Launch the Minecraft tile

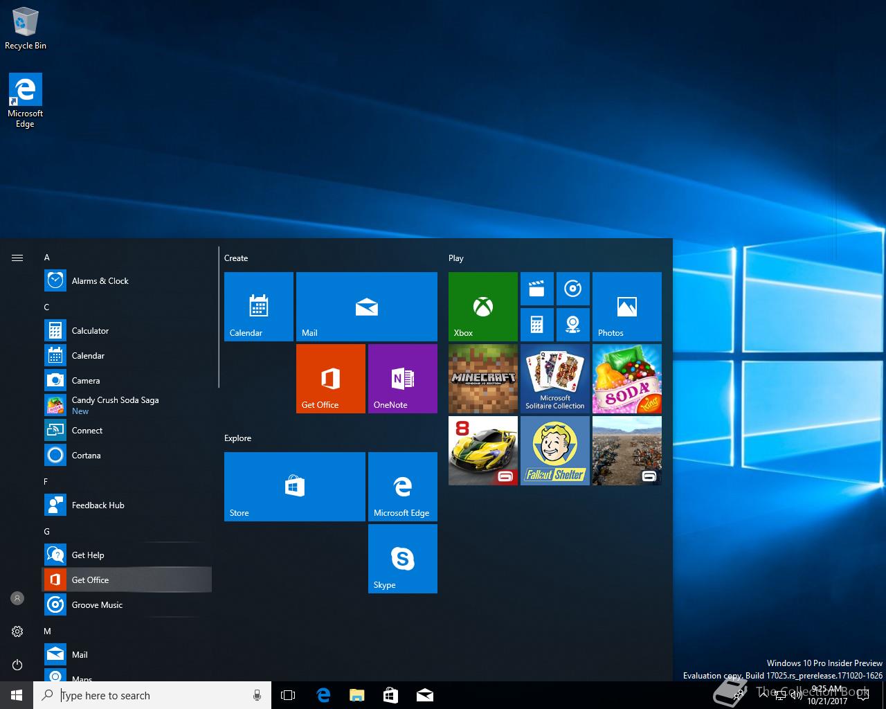483,379
